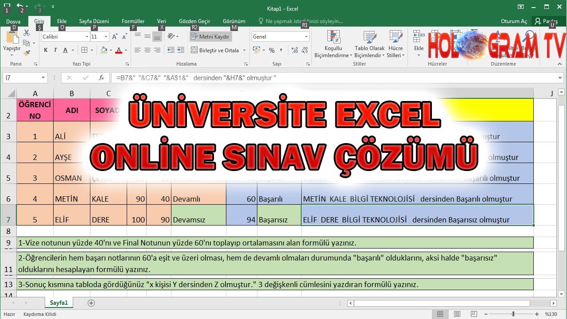
Task: Increase font size with the large A icon
Action: 115,37
